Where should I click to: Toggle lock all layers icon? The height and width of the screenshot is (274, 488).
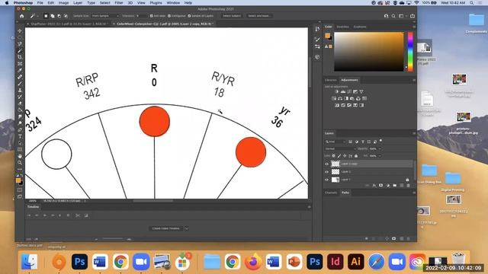[356, 155]
